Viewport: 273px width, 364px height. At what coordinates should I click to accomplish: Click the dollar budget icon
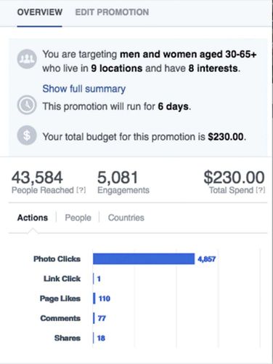(27, 135)
